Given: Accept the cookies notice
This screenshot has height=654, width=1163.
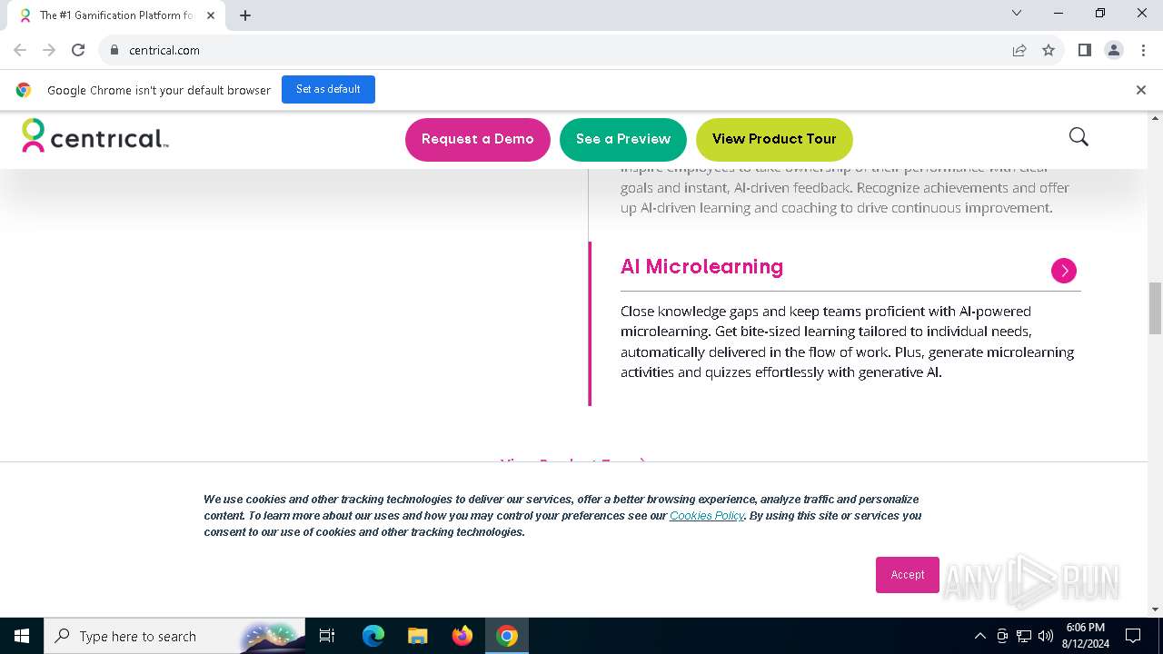Looking at the screenshot, I should click(x=908, y=574).
